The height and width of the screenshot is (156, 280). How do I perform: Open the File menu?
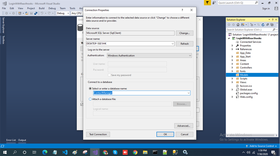click(x=4, y=8)
